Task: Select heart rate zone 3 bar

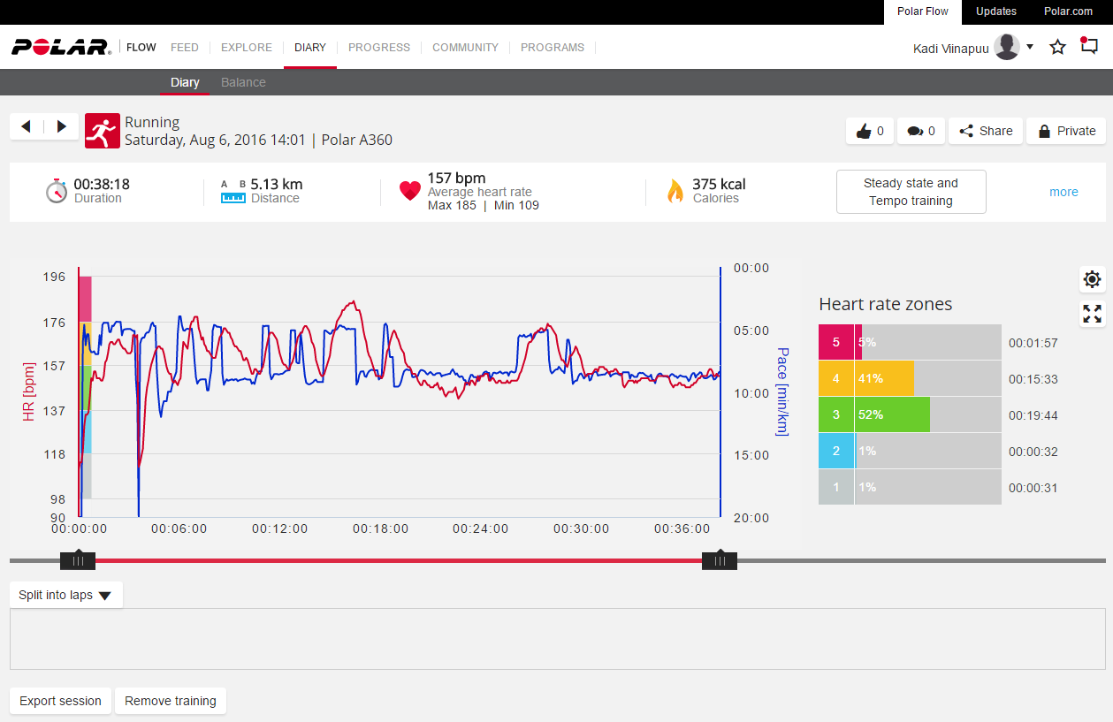Action: point(910,414)
